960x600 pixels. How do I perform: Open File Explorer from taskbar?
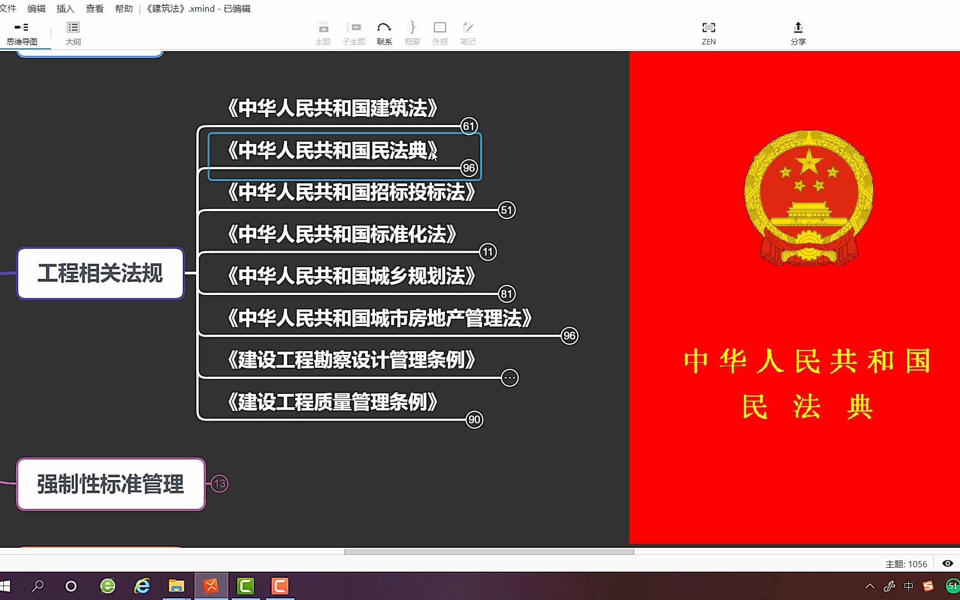pyautogui.click(x=177, y=586)
